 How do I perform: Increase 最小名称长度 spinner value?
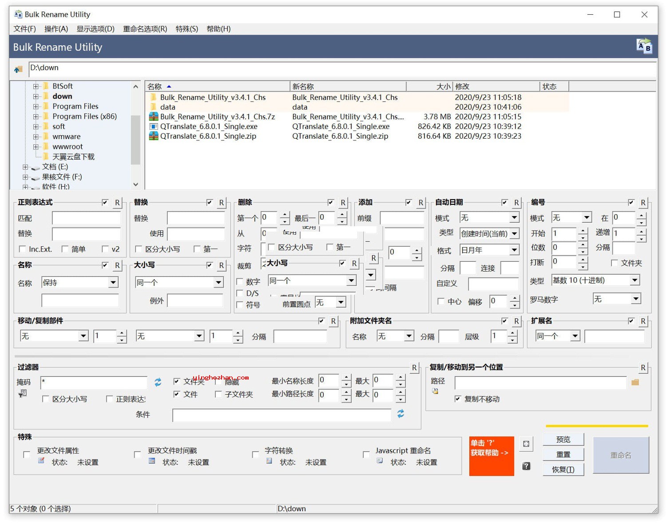(346, 377)
